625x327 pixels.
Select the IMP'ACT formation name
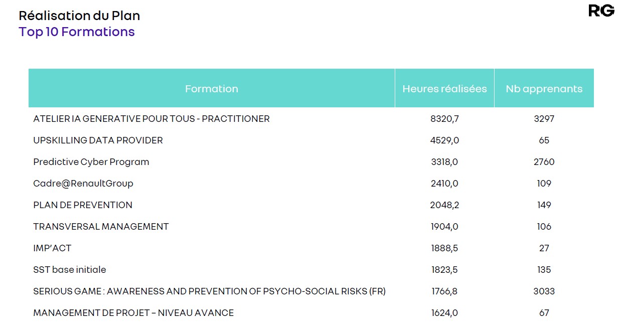coord(52,248)
